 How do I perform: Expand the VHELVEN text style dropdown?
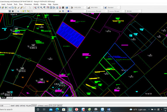85,7
